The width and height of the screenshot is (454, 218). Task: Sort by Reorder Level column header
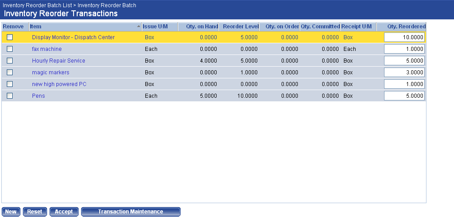241,27
